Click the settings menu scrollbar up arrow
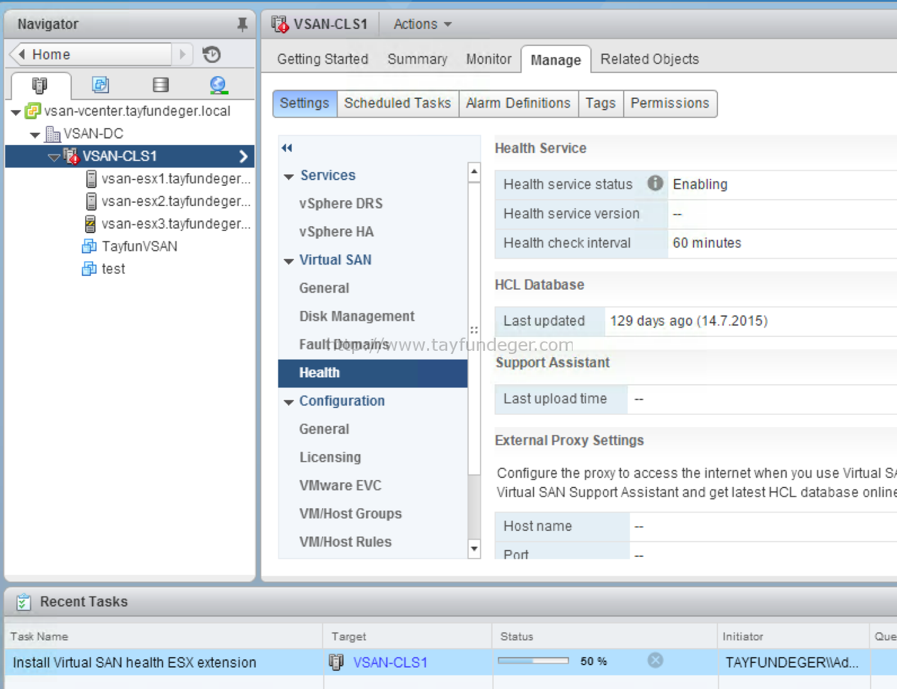Screen dimensions: 897x689 474,171
